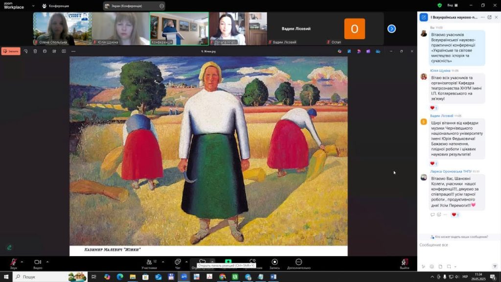Pop out the chat panel
This screenshot has height=282, width=501.
489,17
